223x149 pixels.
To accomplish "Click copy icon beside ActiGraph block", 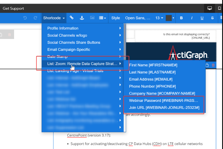I will click(207, 65).
